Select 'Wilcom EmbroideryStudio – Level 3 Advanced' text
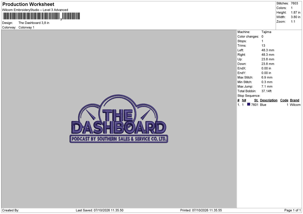 pos(35,10)
